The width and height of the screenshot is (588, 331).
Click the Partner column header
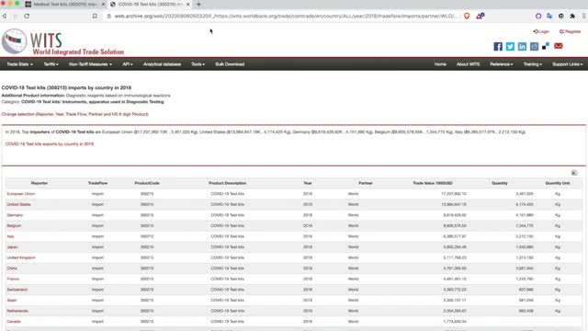366,183
